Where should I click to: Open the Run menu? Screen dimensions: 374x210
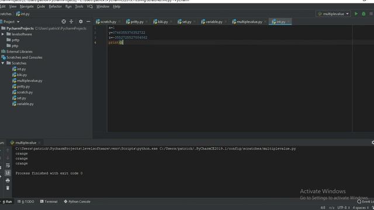pos(68,6)
